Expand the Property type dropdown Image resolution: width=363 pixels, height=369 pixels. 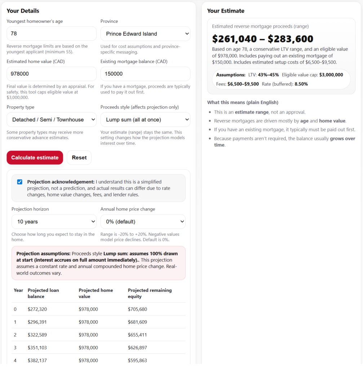[x=51, y=120]
